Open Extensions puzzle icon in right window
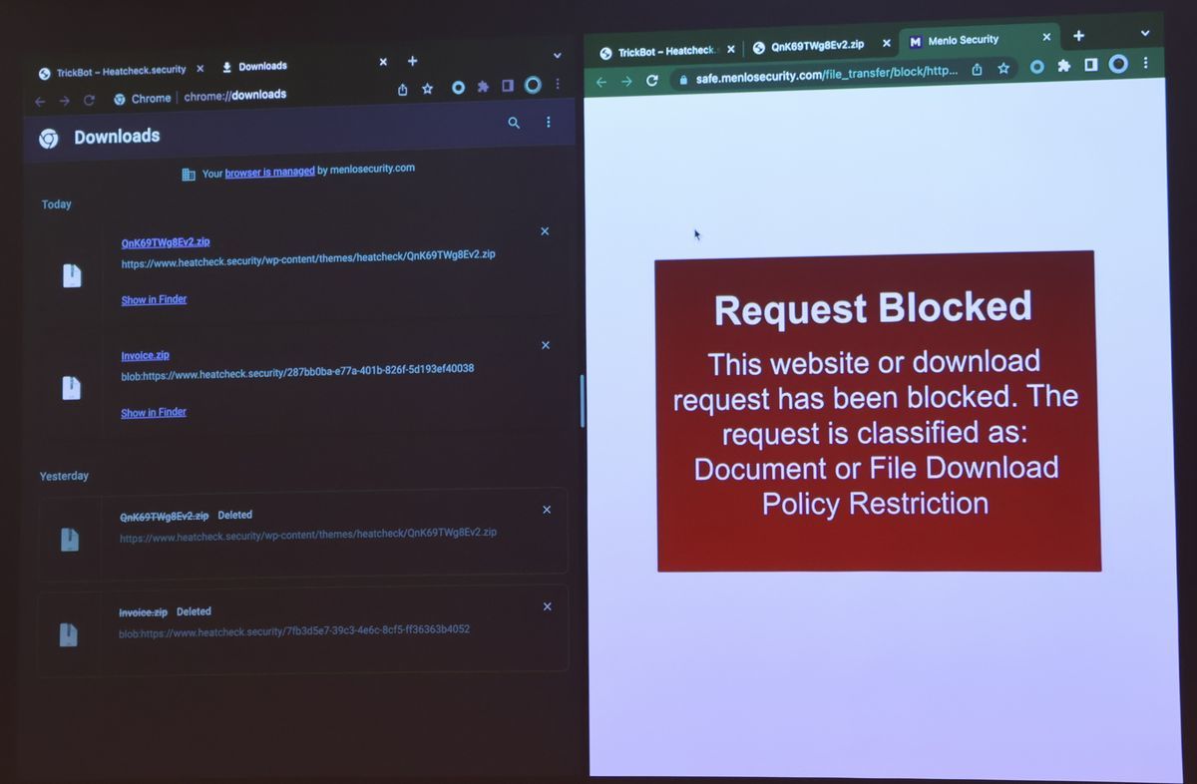The height and width of the screenshot is (784, 1197). 1064,66
